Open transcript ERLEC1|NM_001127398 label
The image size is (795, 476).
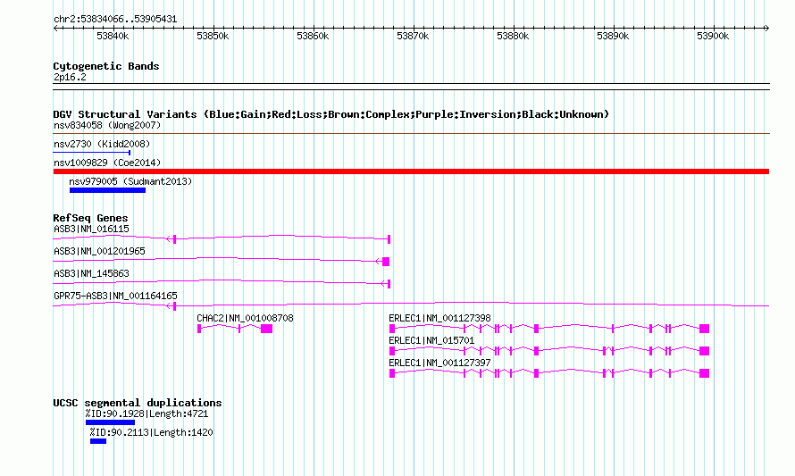click(x=439, y=318)
